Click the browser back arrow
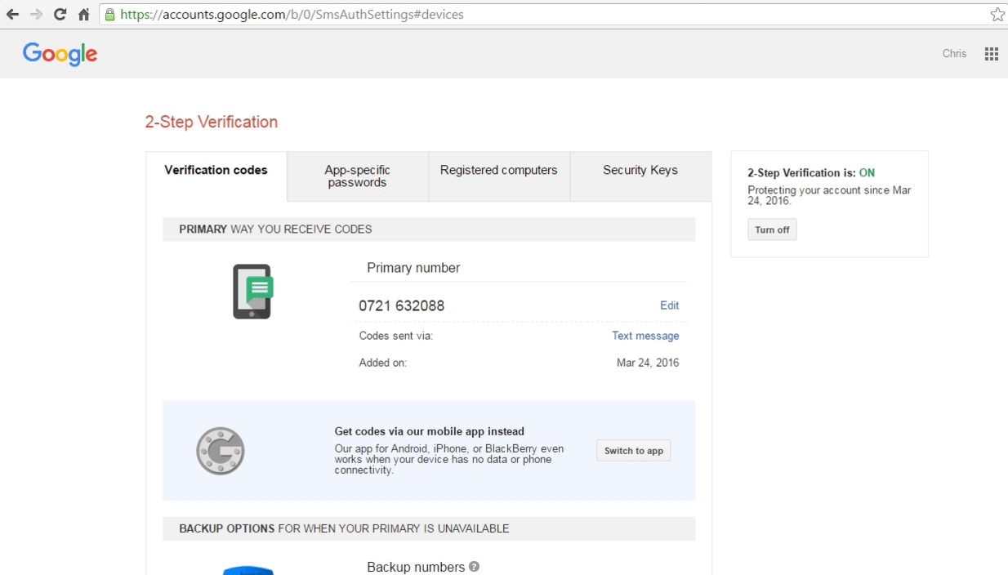The image size is (1008, 575). click(12, 15)
